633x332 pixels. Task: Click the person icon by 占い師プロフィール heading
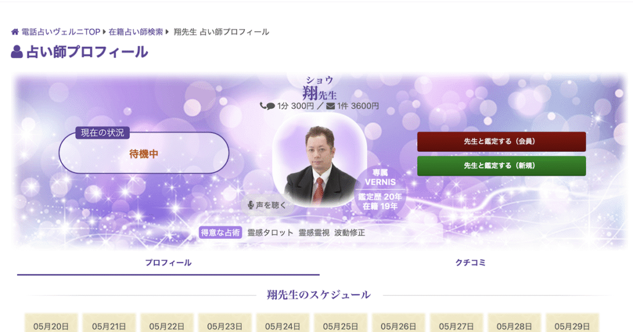[x=17, y=52]
